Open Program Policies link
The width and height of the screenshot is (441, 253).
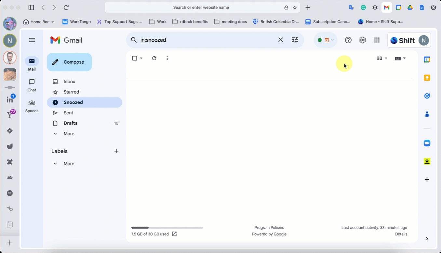point(269,228)
